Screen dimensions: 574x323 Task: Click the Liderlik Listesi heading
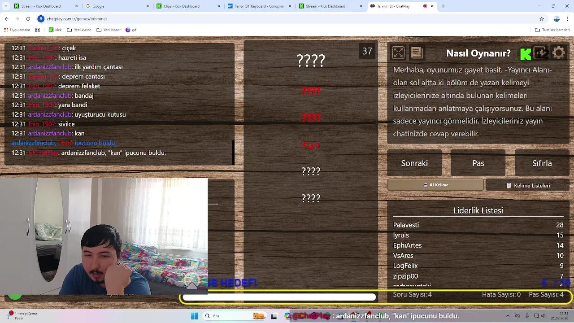point(478,210)
